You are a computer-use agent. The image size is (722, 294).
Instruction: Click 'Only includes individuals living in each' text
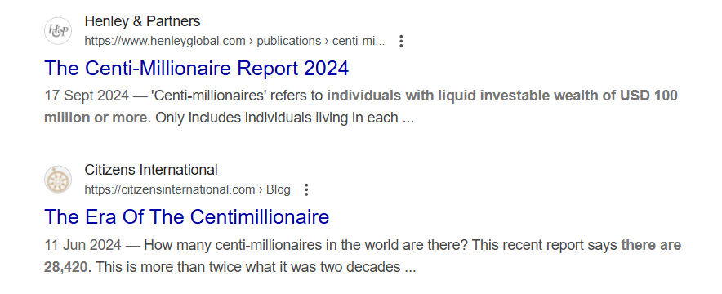(x=277, y=118)
